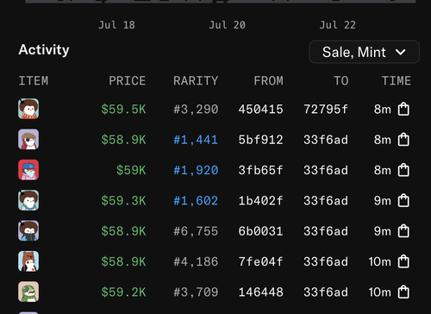This screenshot has height=314, width=431.
Task: Click the bag icon on #1,602 row
Action: 403,200
